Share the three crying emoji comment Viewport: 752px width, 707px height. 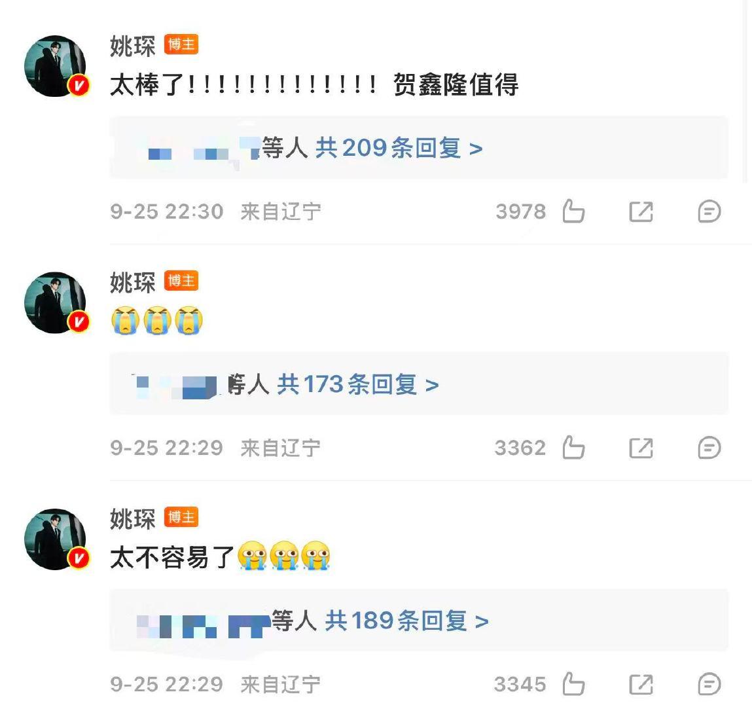pyautogui.click(x=641, y=448)
